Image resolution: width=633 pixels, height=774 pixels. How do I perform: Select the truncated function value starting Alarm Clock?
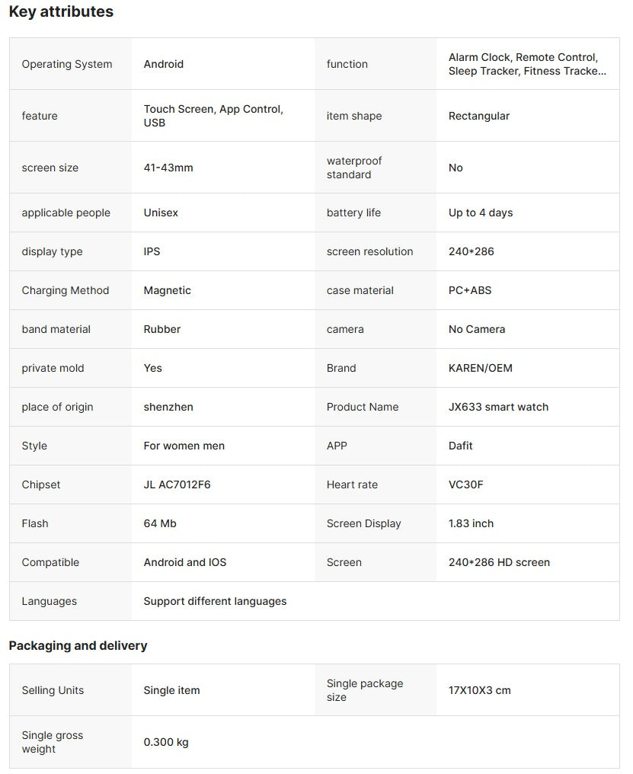pyautogui.click(x=527, y=64)
